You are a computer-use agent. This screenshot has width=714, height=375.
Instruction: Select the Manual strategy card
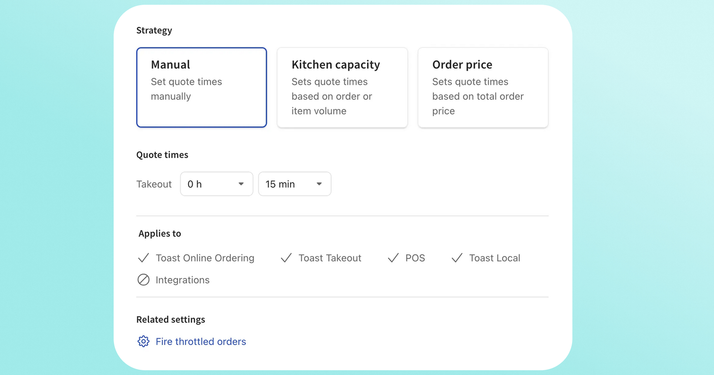pyautogui.click(x=202, y=88)
